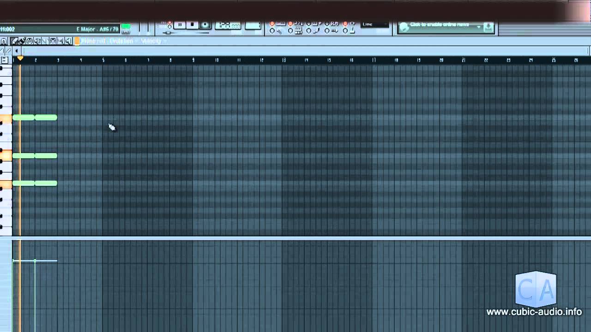Click the left scroll arrow under piano roll tools
Screen dimensions: 591x332
click(17, 51)
